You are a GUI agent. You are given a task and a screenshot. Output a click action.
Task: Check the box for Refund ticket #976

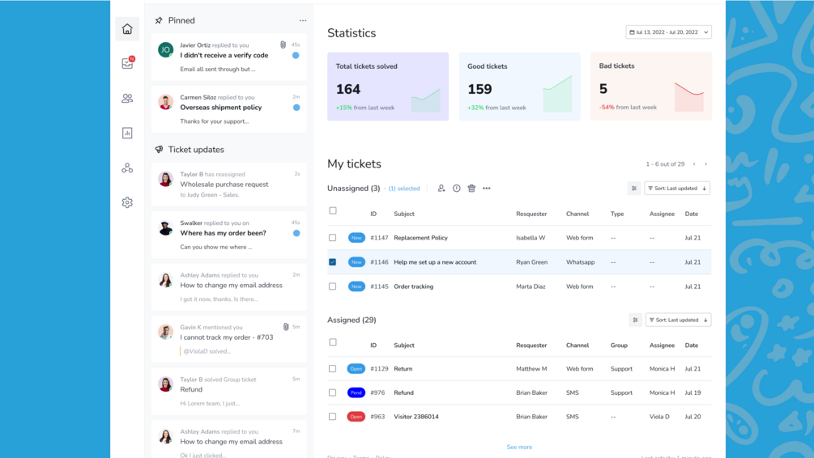[x=332, y=392]
